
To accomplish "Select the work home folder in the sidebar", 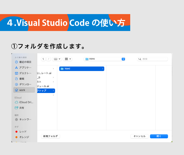I will (x=24, y=90).
